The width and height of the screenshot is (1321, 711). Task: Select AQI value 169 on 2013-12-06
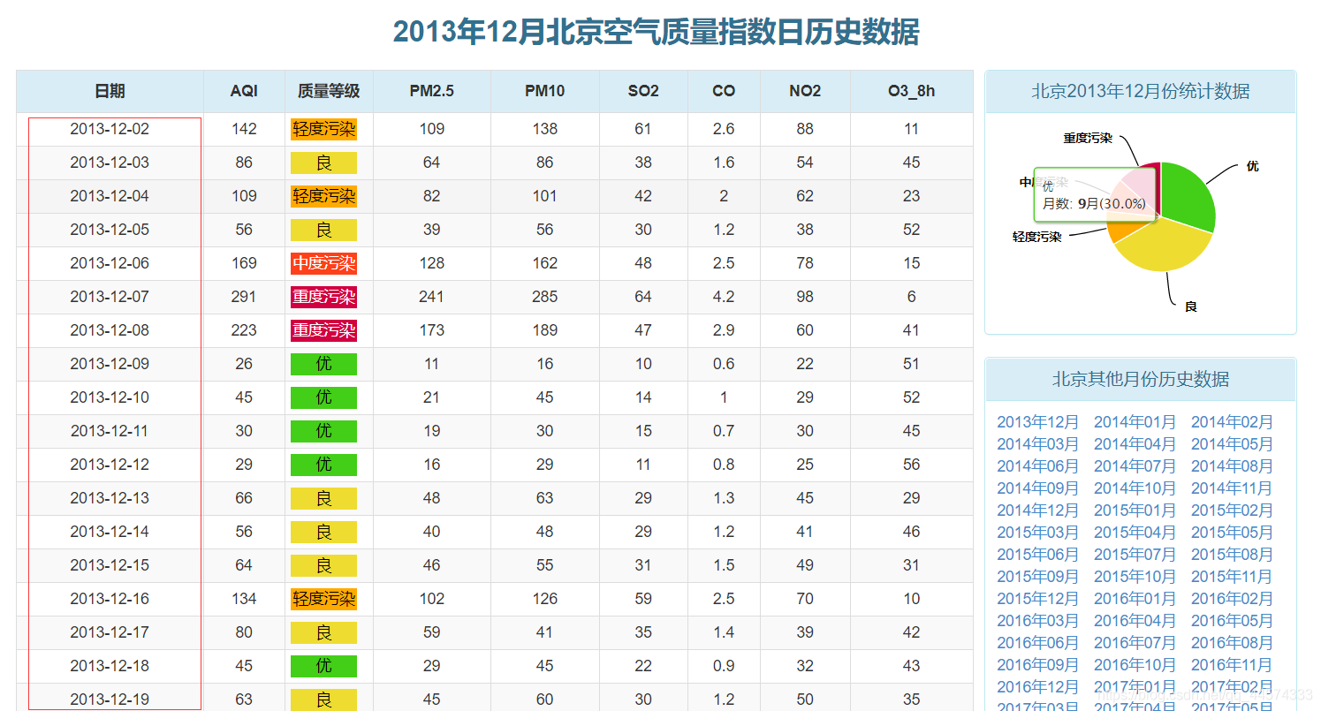244,263
